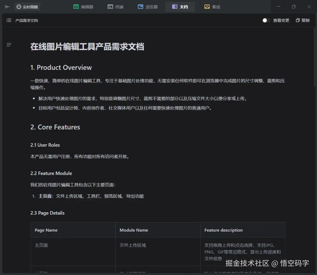
Task: Toggle the switch next to 查看变更
Action: point(266,20)
